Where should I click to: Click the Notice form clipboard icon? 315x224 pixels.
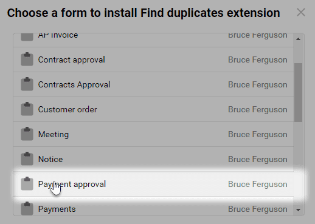[27, 159]
